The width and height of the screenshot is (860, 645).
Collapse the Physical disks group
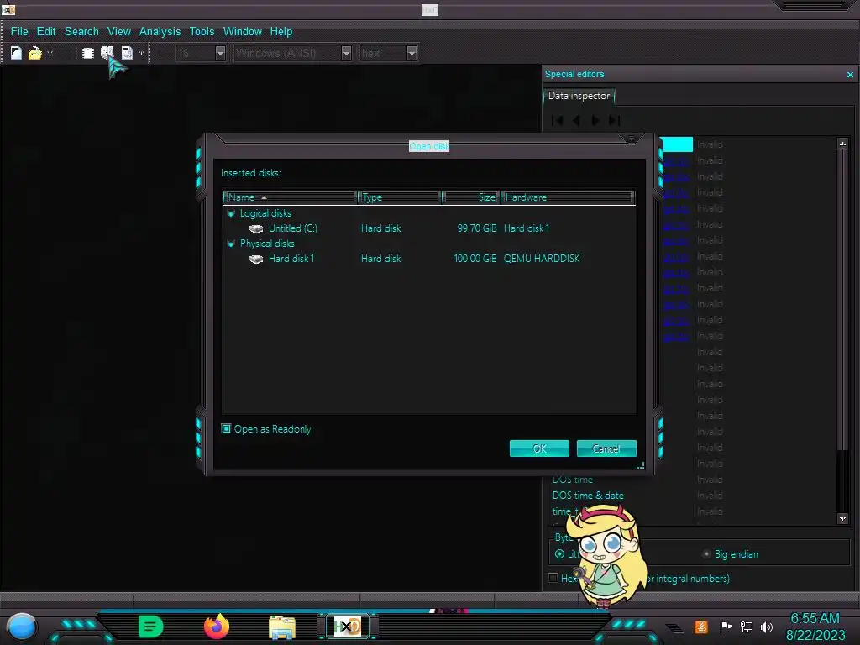[231, 244]
